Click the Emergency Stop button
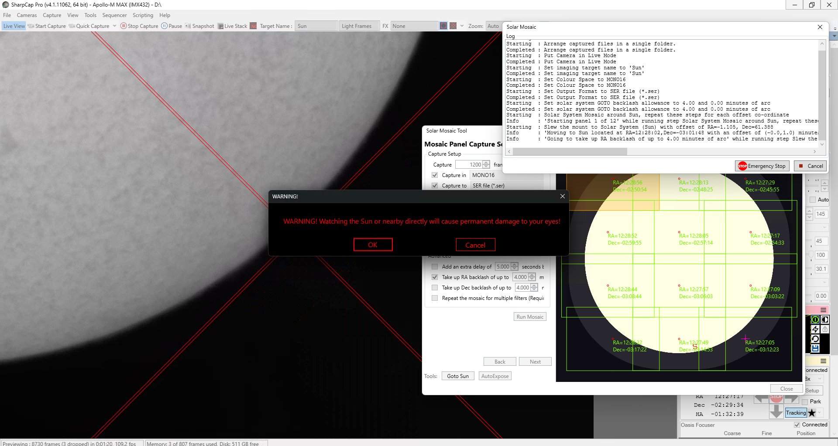Viewport: 838px width, 446px height. click(x=762, y=166)
